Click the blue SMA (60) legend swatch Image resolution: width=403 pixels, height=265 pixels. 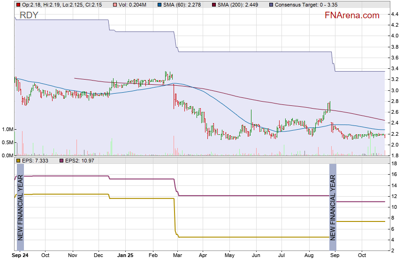point(160,5)
